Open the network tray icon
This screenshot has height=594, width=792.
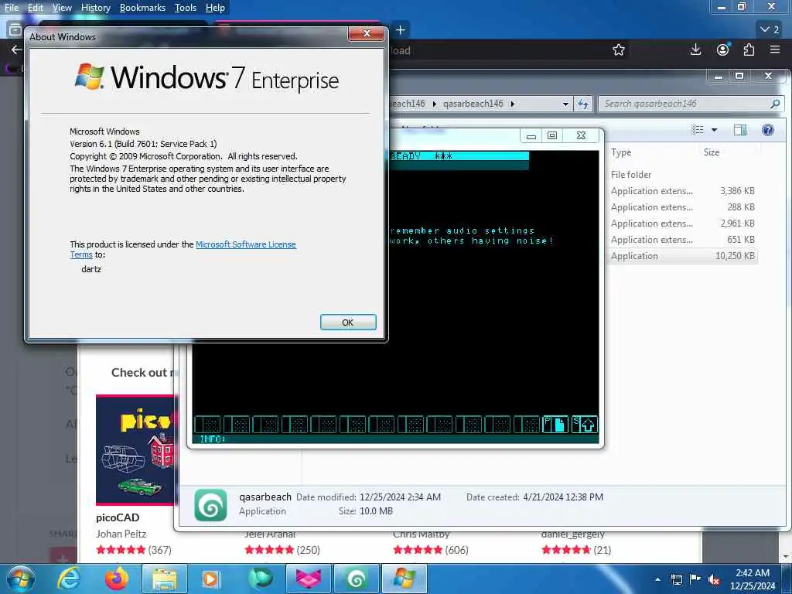tap(677, 579)
